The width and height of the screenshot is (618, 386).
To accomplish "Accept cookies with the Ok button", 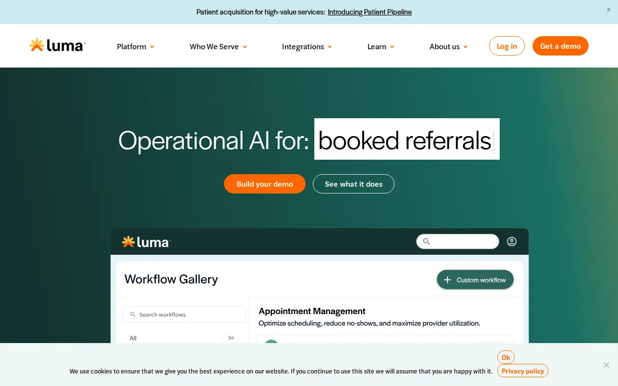I will click(x=506, y=358).
